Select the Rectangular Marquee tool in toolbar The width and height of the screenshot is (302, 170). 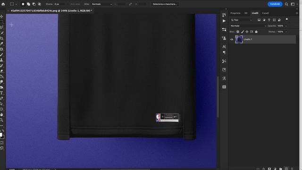2,22
